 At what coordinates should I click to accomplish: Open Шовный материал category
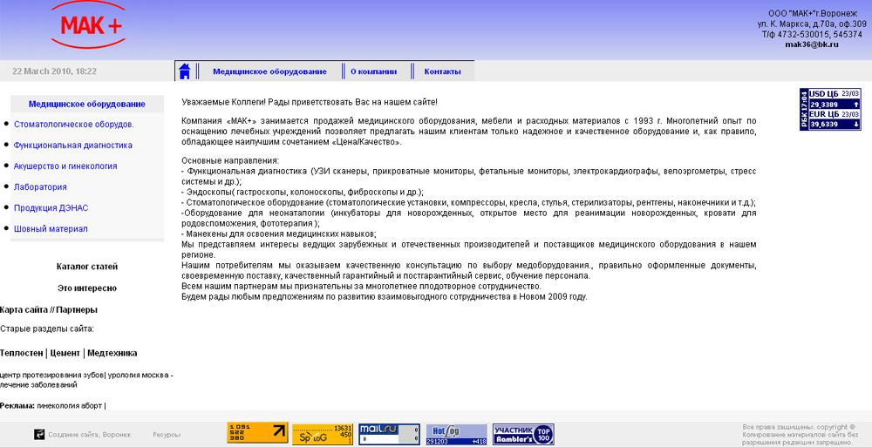pos(51,229)
